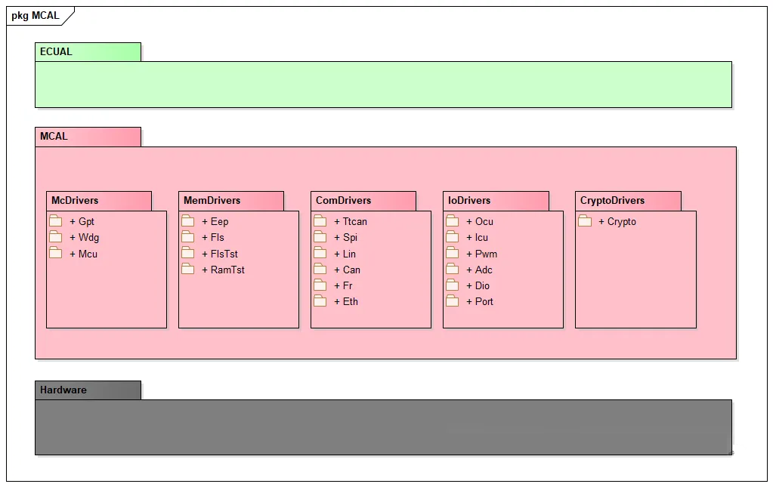
Task: Select the ECUAL package name tab
Action: coord(88,52)
